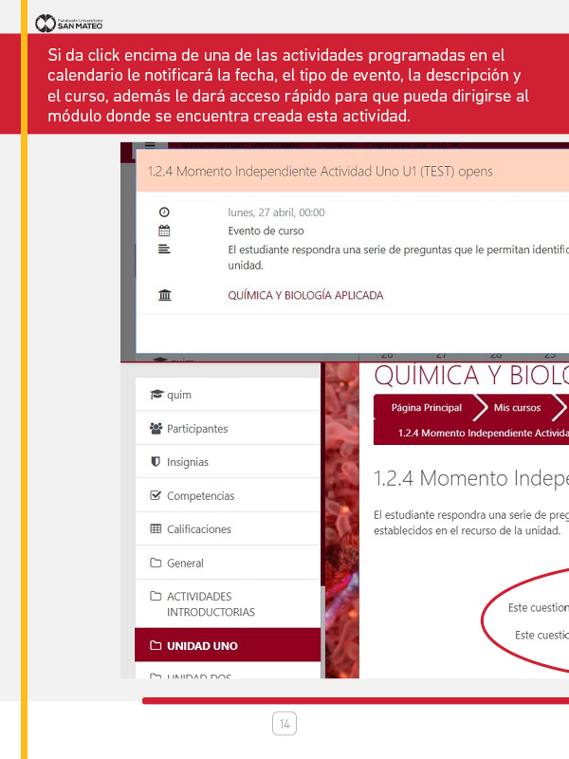The width and height of the screenshot is (569, 759).
Task: Click the Página Principal breadcrumb
Action: 426,408
